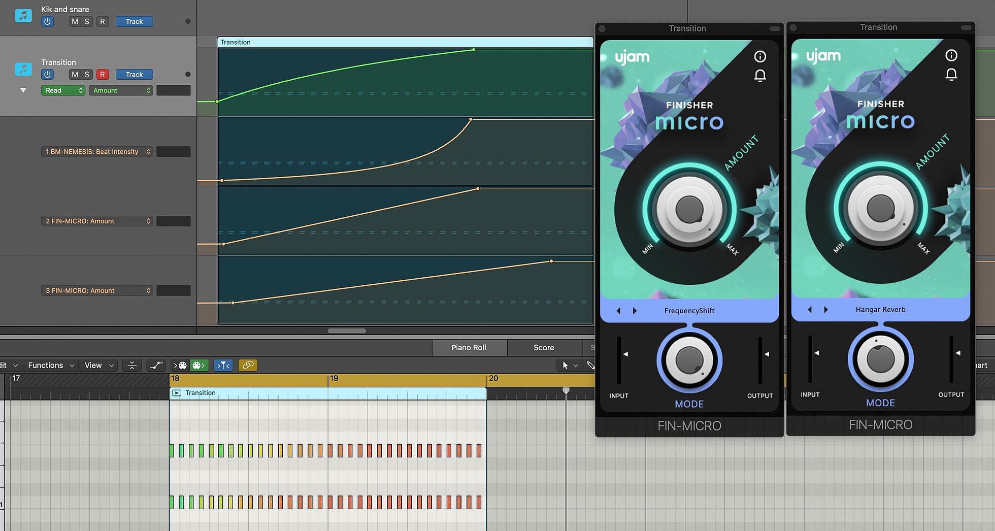Solo the Transition track
Image resolution: width=995 pixels, height=531 pixels.
(87, 74)
